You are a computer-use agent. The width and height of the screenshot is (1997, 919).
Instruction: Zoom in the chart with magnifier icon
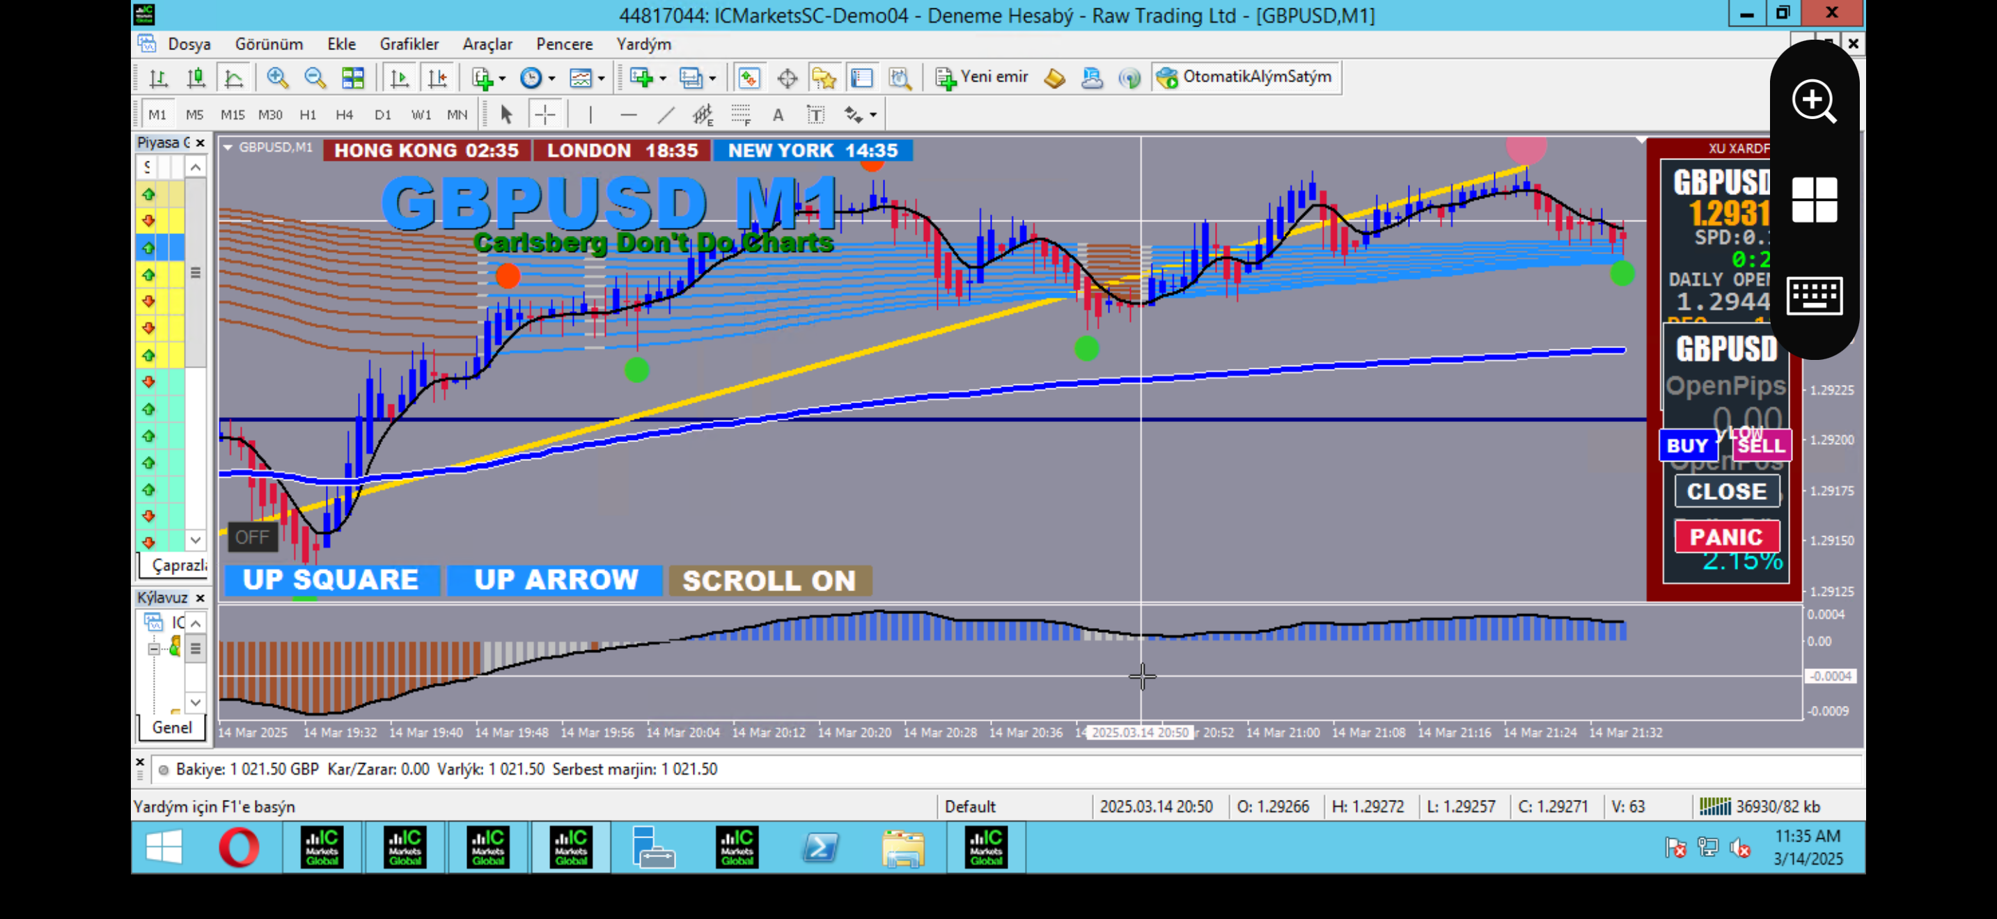pos(276,77)
